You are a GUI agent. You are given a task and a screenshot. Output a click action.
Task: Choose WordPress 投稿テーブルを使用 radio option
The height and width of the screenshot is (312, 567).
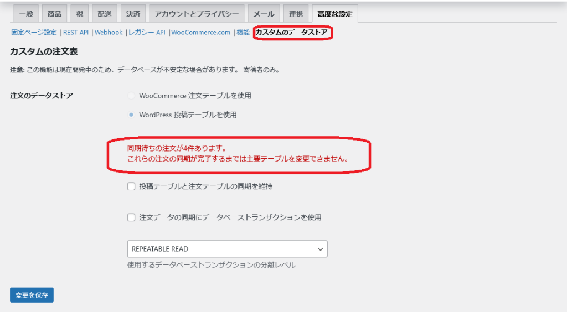[131, 115]
